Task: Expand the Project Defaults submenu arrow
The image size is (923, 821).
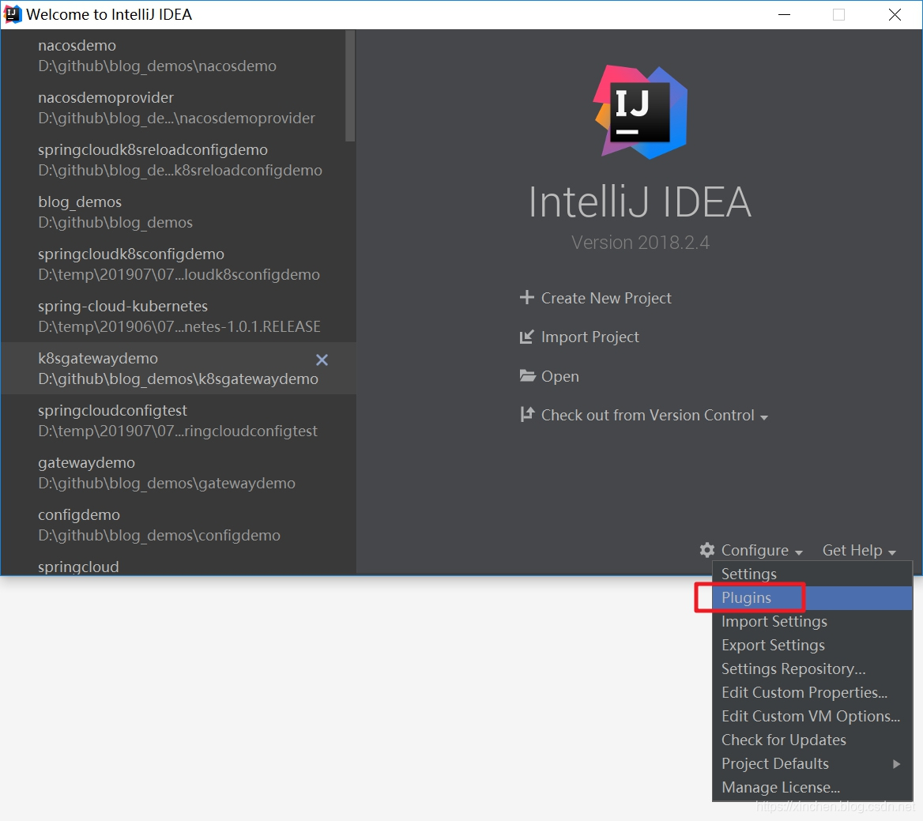Action: coord(896,764)
